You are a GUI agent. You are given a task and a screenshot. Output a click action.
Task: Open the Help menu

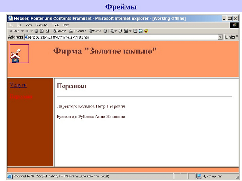click(x=65, y=25)
